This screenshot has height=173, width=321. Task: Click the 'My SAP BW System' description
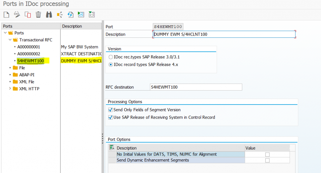tap(80, 47)
